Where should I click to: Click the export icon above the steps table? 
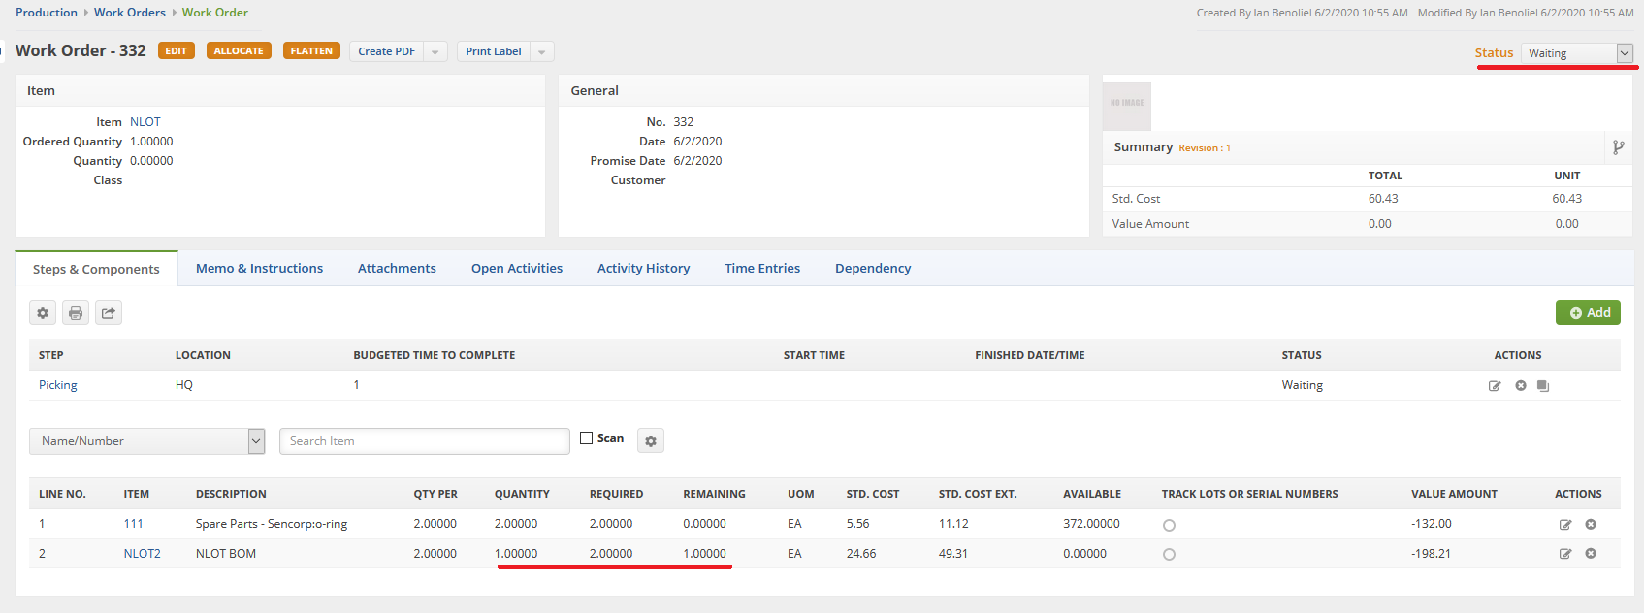109,313
